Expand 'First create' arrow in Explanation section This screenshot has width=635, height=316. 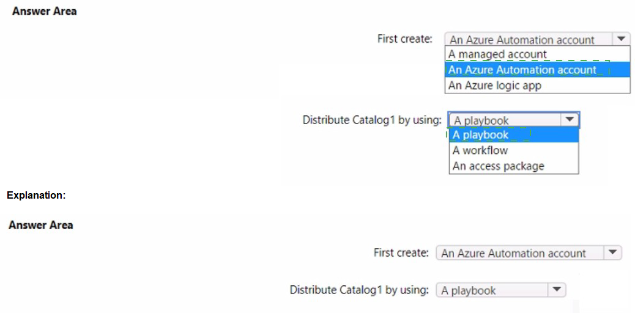612,253
